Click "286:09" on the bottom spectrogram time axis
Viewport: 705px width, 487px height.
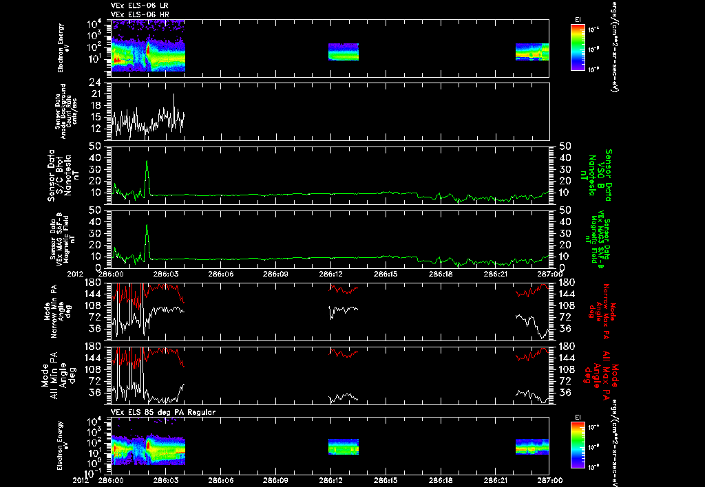275,480
